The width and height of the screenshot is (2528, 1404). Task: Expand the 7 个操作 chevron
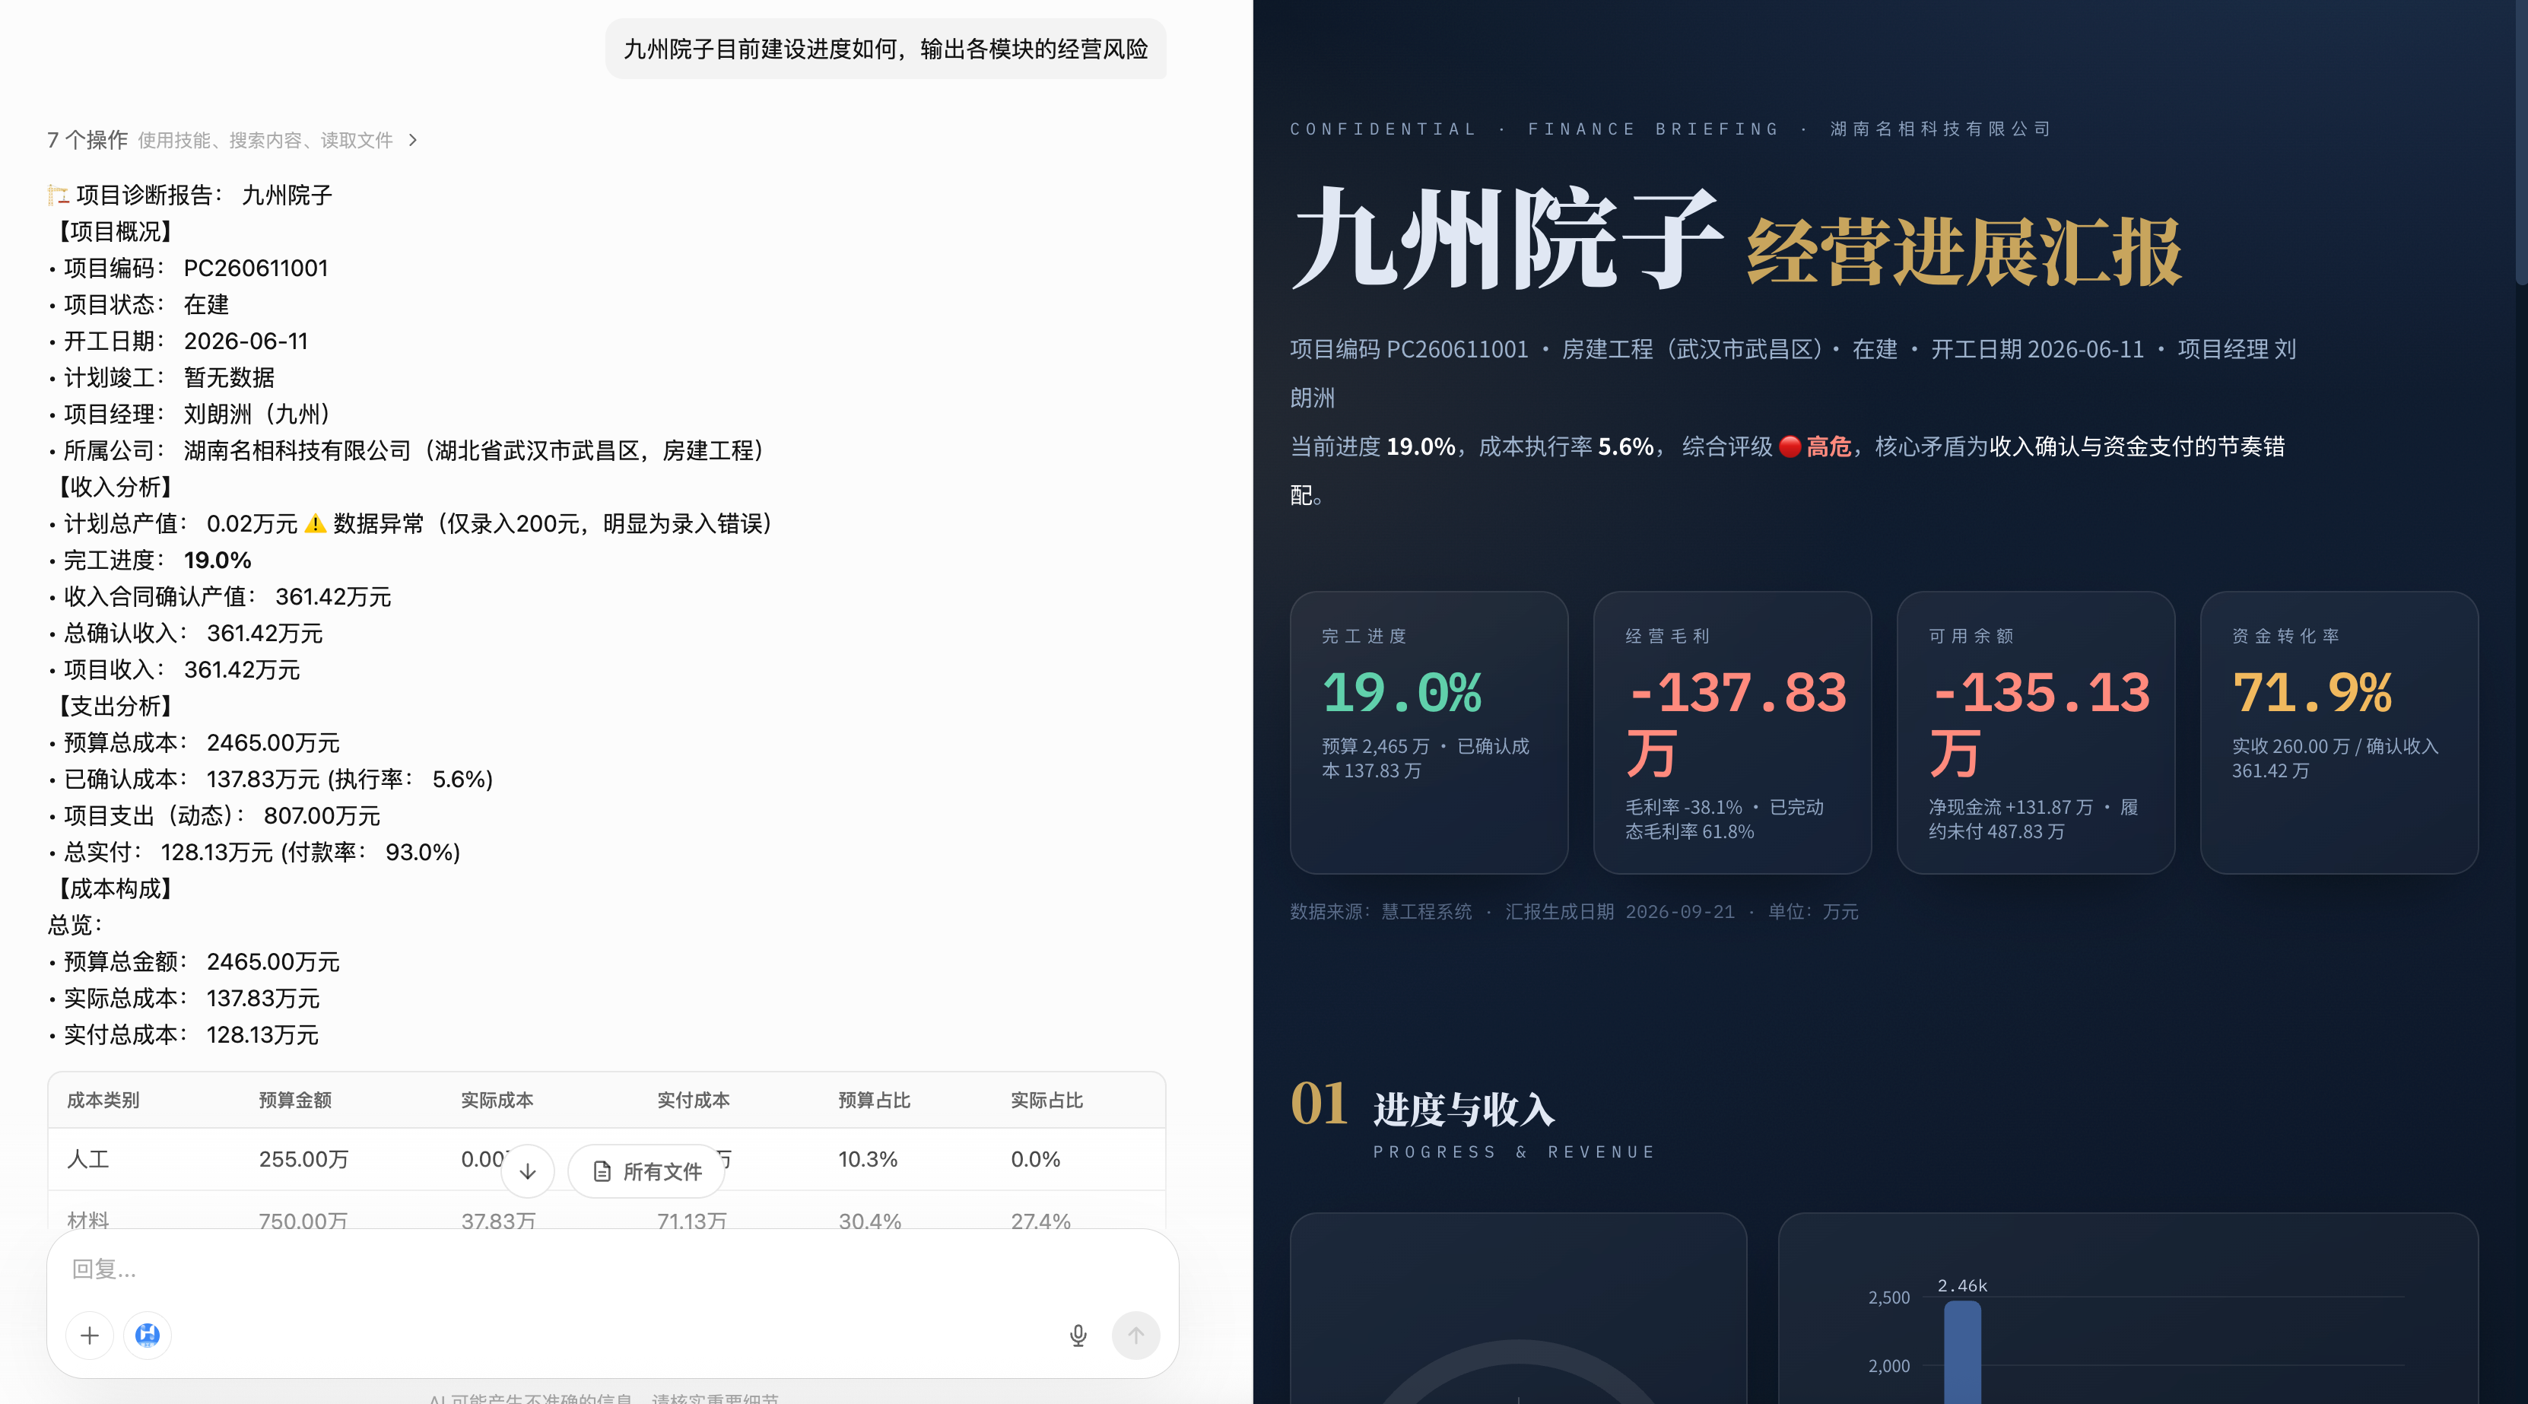tap(413, 140)
